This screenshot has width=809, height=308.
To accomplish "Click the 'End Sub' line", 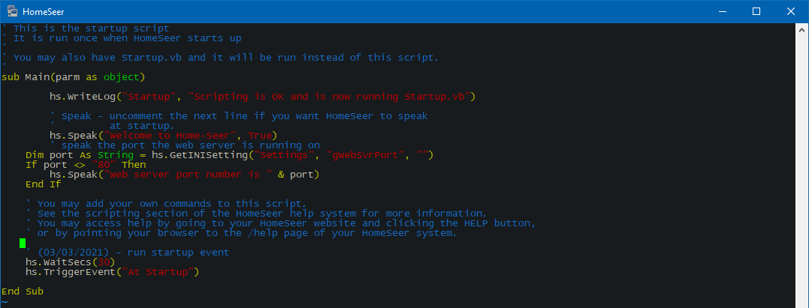I will click(23, 292).
